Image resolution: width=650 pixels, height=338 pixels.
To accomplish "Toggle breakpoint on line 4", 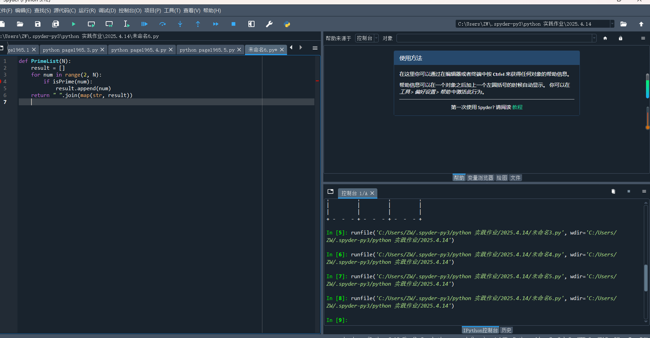I will (x=1, y=81).
